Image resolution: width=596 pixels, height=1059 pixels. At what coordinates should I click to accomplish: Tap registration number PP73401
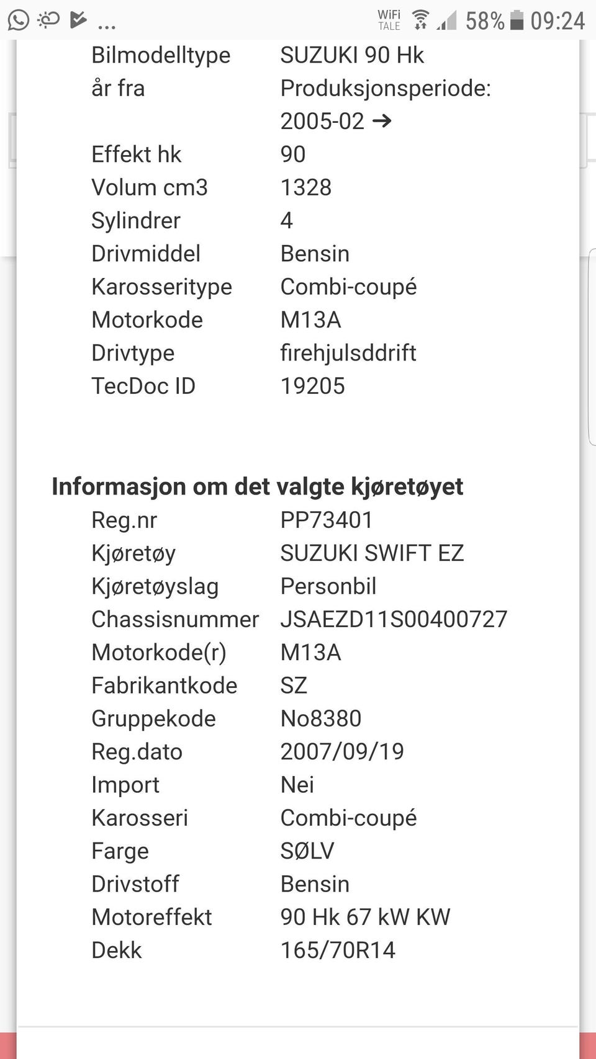pos(327,520)
